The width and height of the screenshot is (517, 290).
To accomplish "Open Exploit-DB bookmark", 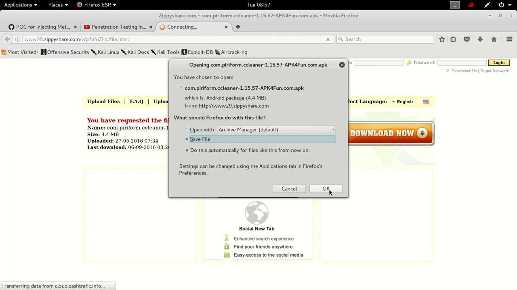I will click(x=197, y=52).
